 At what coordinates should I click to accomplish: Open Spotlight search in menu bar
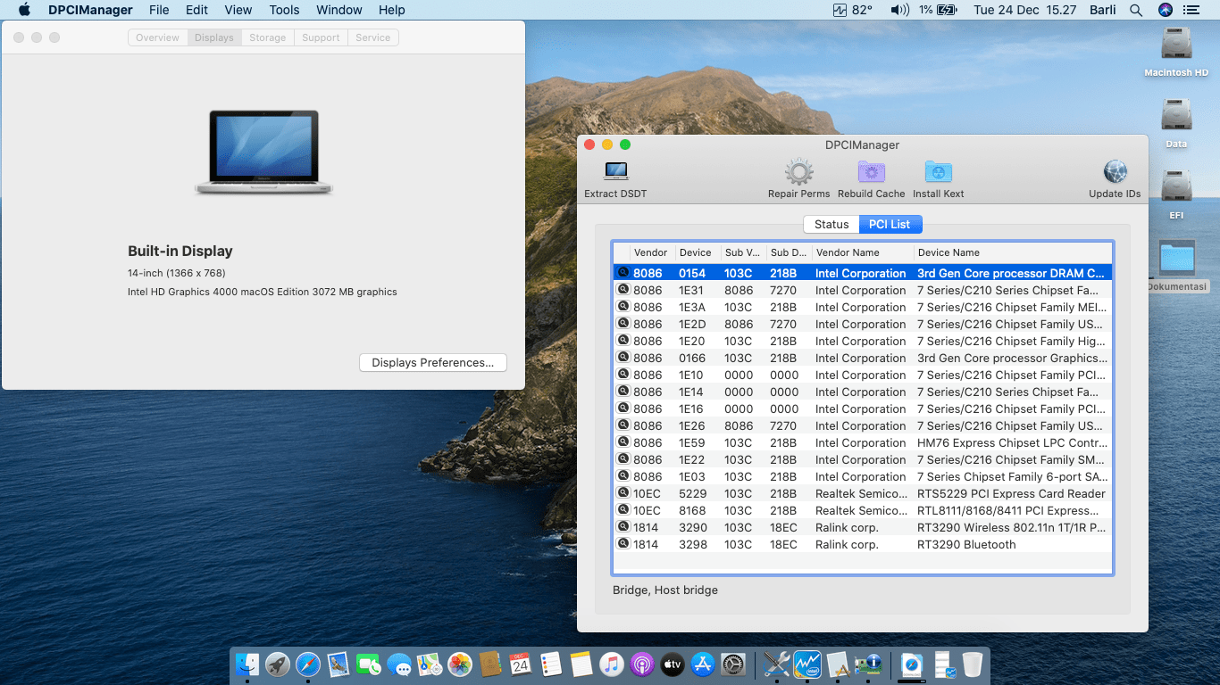coord(1136,10)
